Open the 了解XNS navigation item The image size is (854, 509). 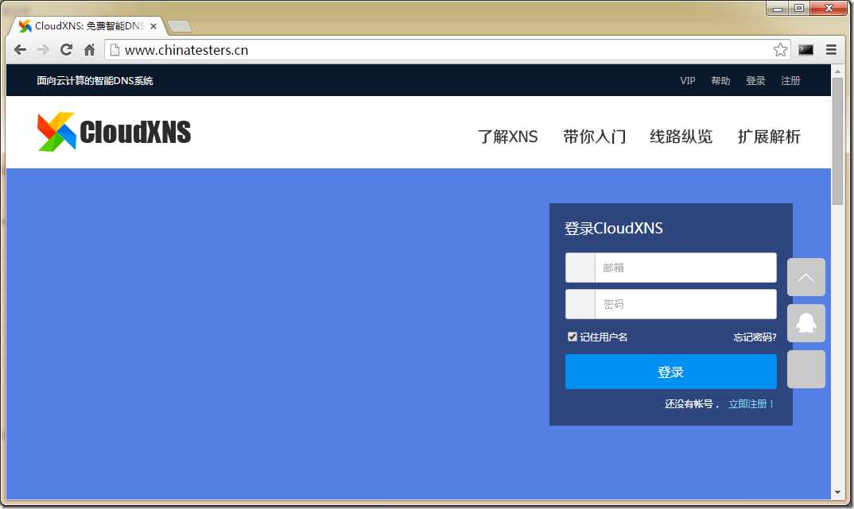[507, 137]
